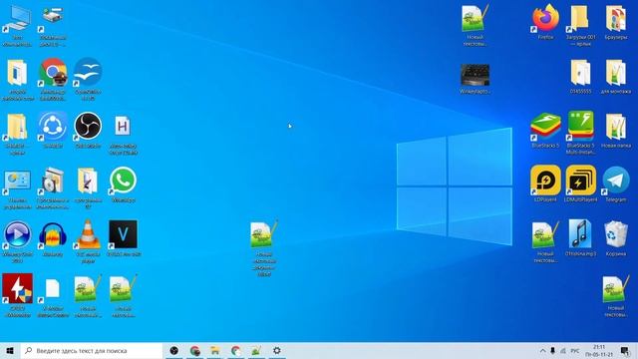The height and width of the screenshot is (359, 638).
Task: Select the VLC media player cone icon
Action: click(88, 235)
